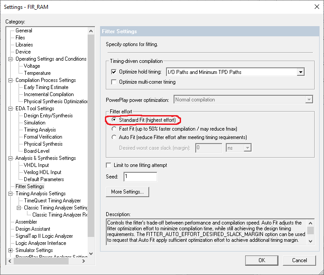Click the Cancel button
The height and width of the screenshot is (275, 324).
click(x=299, y=260)
